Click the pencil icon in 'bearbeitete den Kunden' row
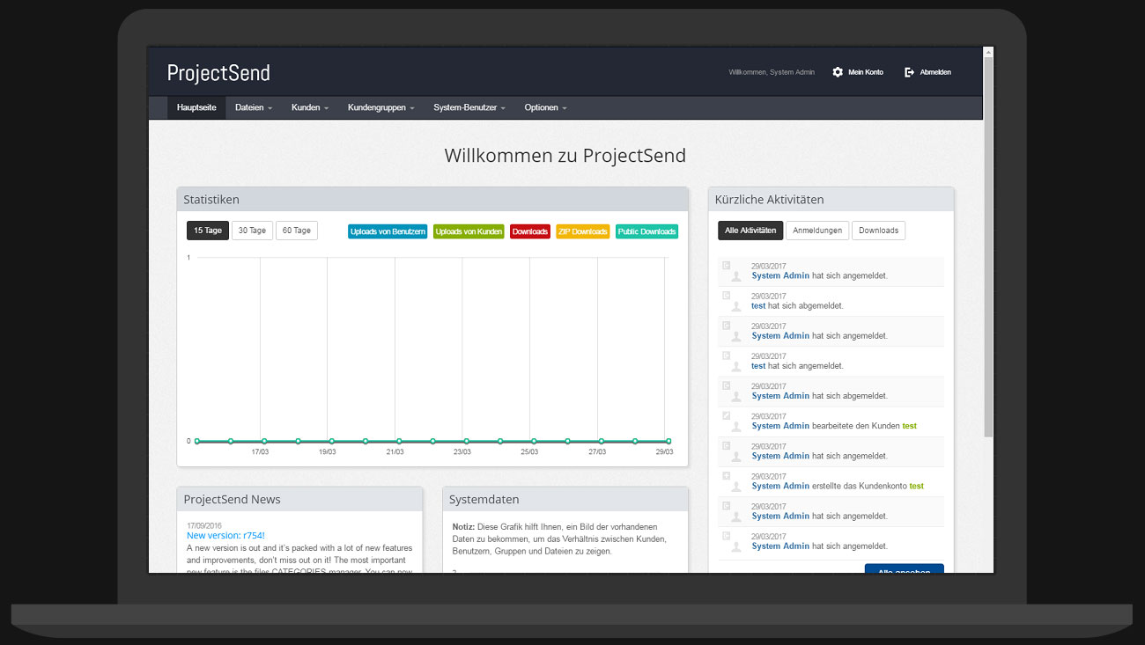Screen dimensions: 1145x645 pos(727,415)
